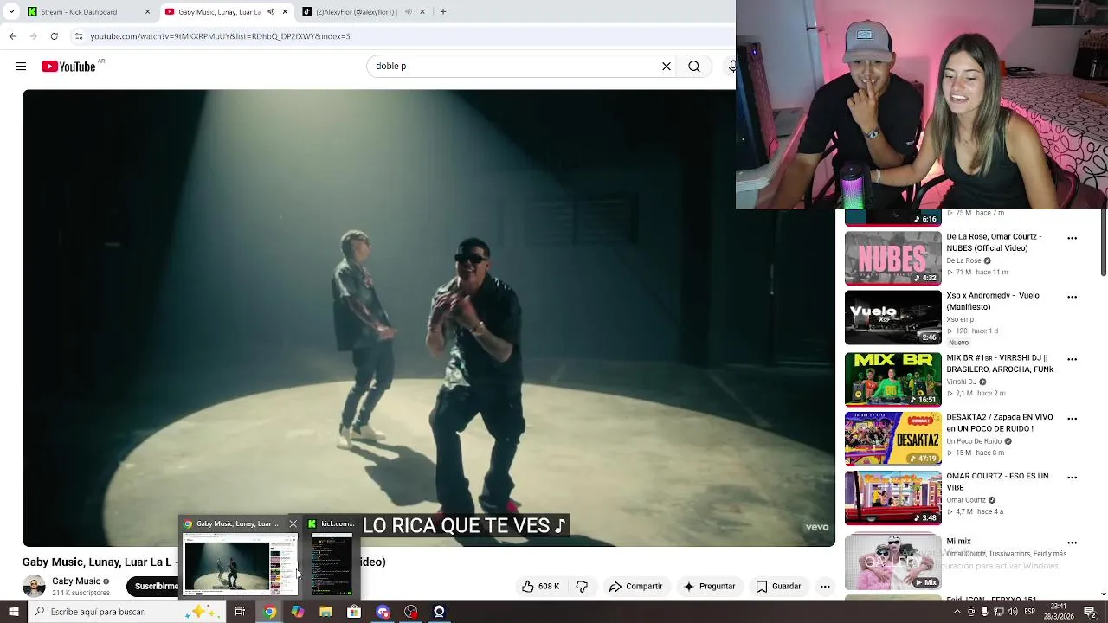This screenshot has height=623, width=1108.
Task: Click the Chrome icon on the taskbar
Action: [x=270, y=612]
